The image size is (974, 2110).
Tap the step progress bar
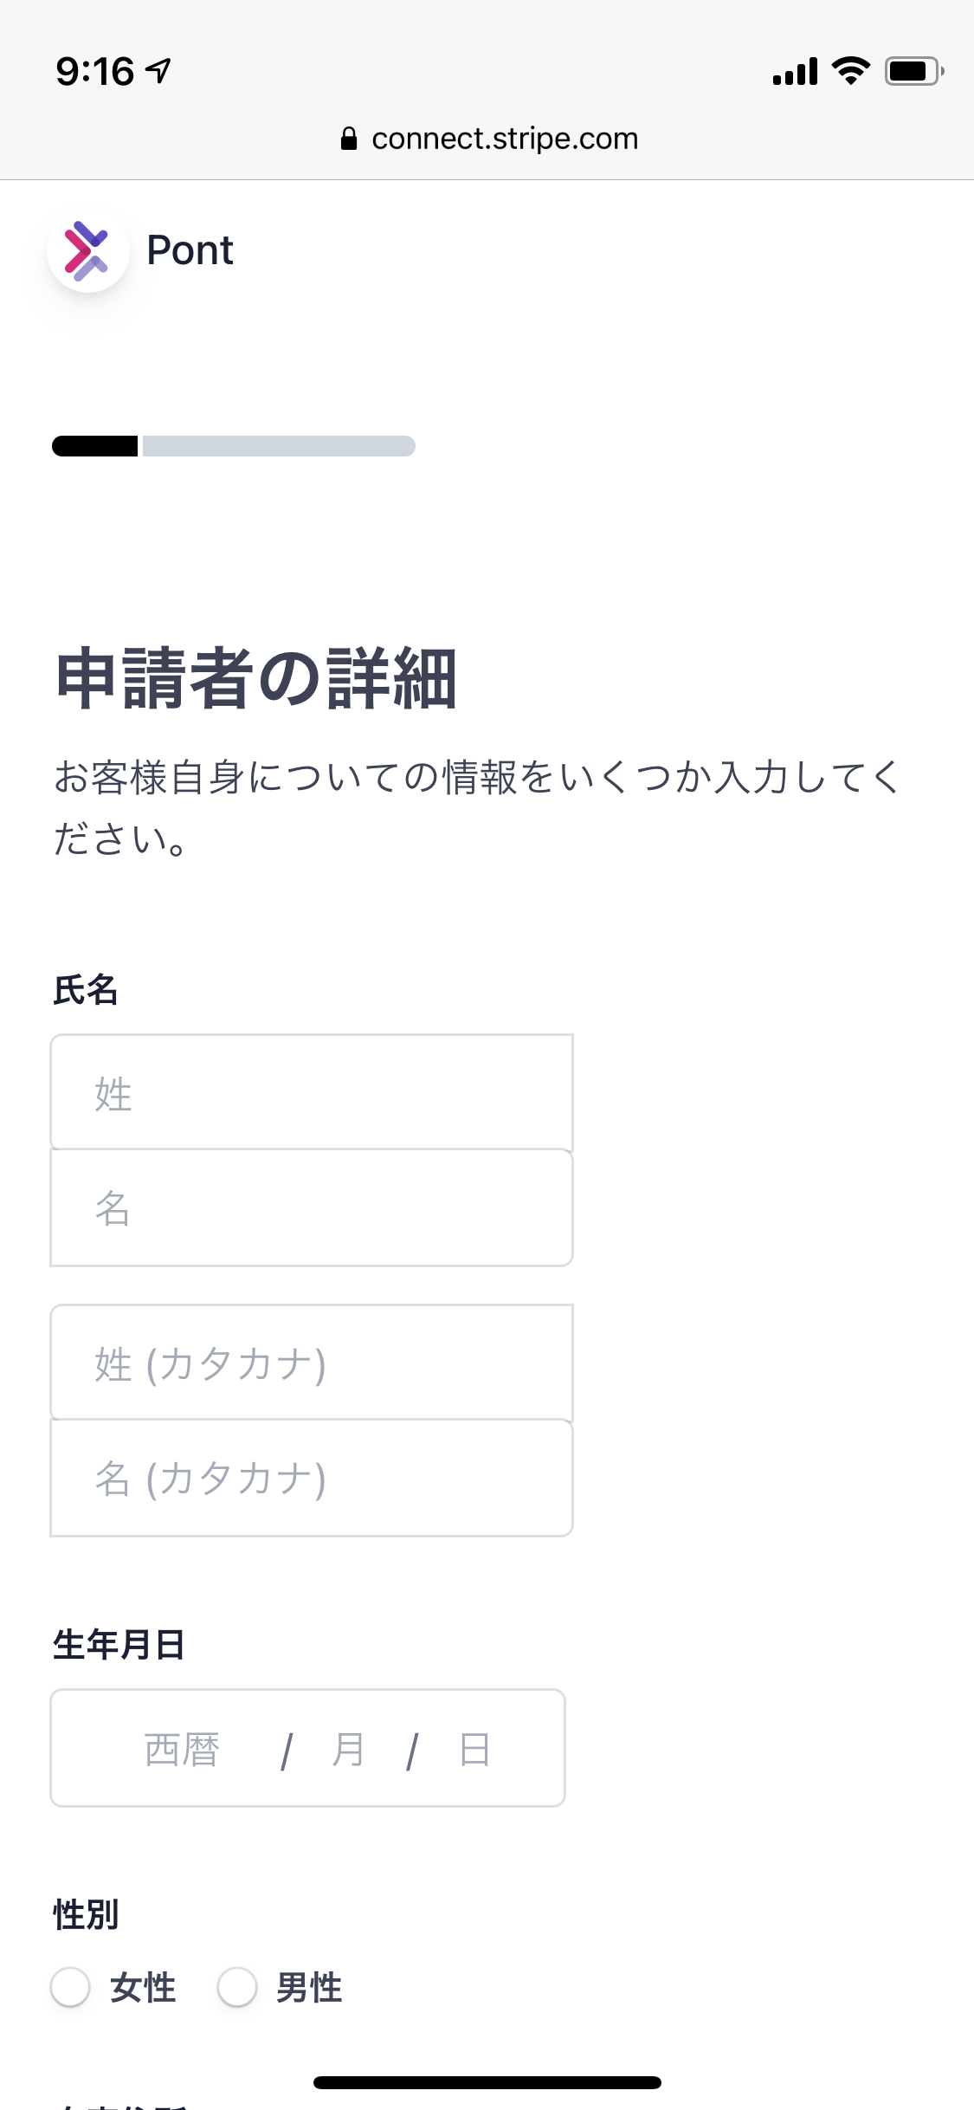(x=234, y=446)
